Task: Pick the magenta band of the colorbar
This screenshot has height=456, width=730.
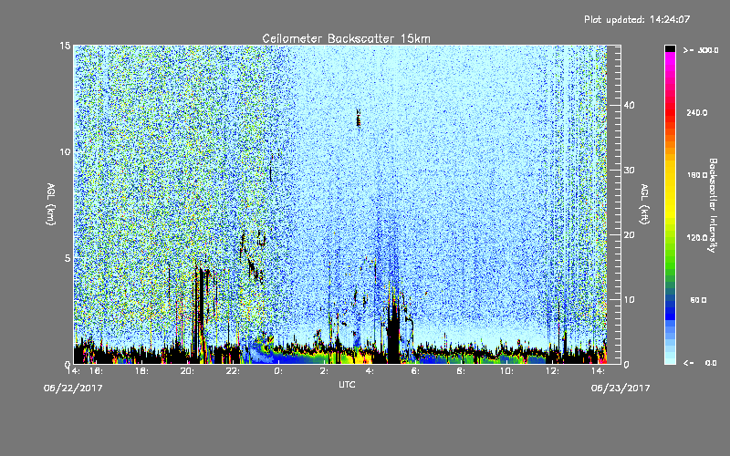Action: (670, 60)
